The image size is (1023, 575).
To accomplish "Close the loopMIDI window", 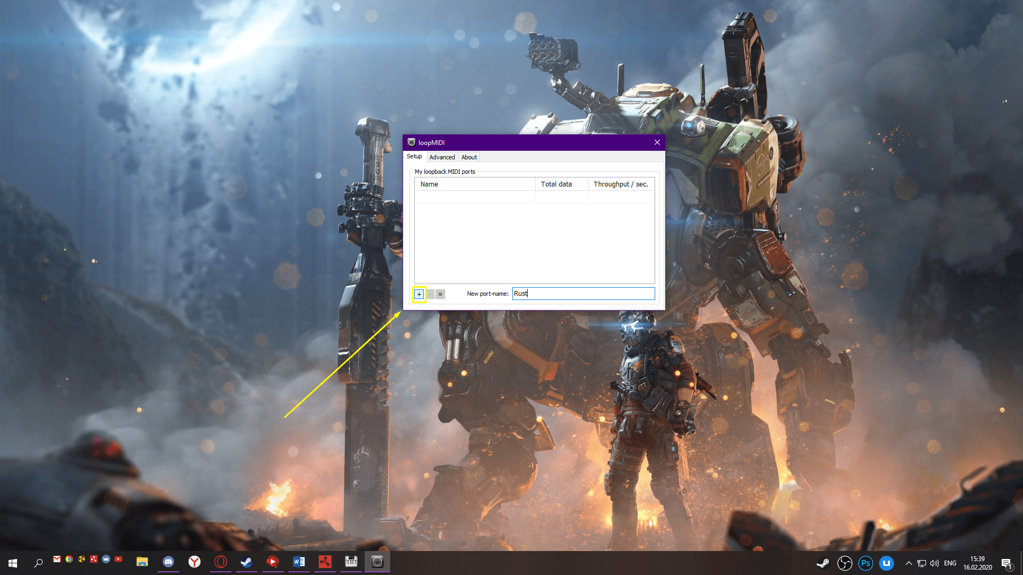I will pyautogui.click(x=657, y=142).
